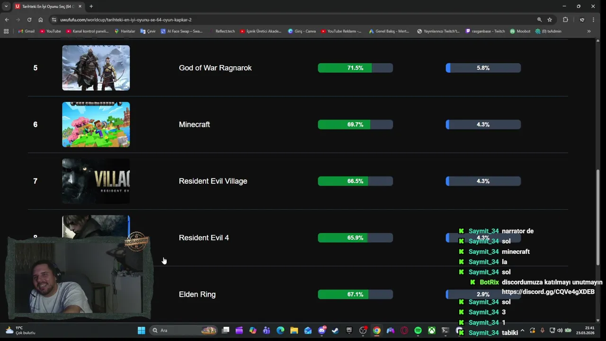
Task: Expand hidden bookmarks chevron
Action: 589,31
